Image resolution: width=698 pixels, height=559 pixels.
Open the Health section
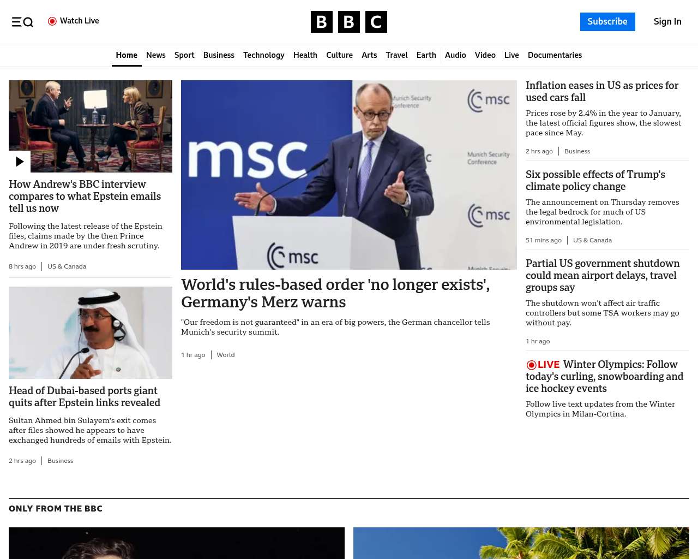(x=305, y=55)
